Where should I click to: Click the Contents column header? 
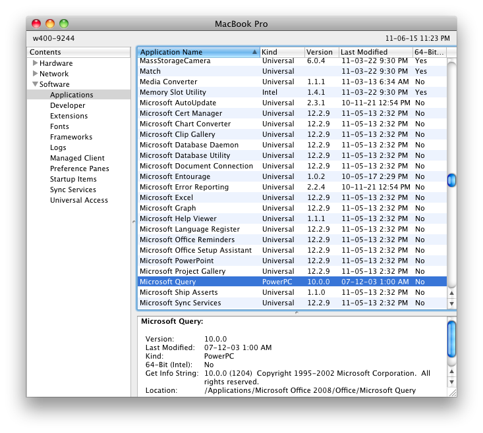[78, 52]
